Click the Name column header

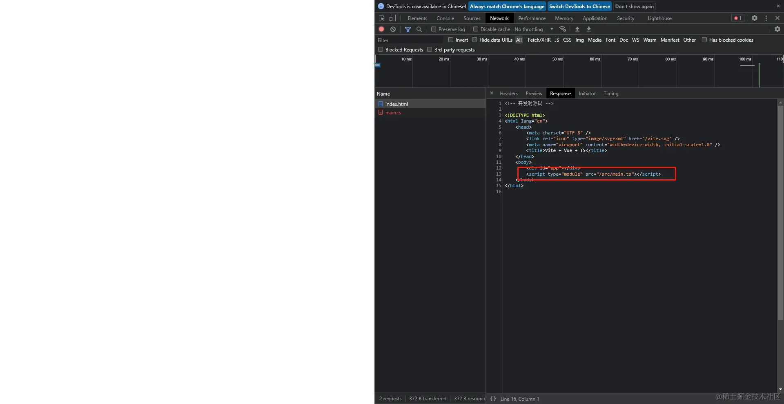430,94
